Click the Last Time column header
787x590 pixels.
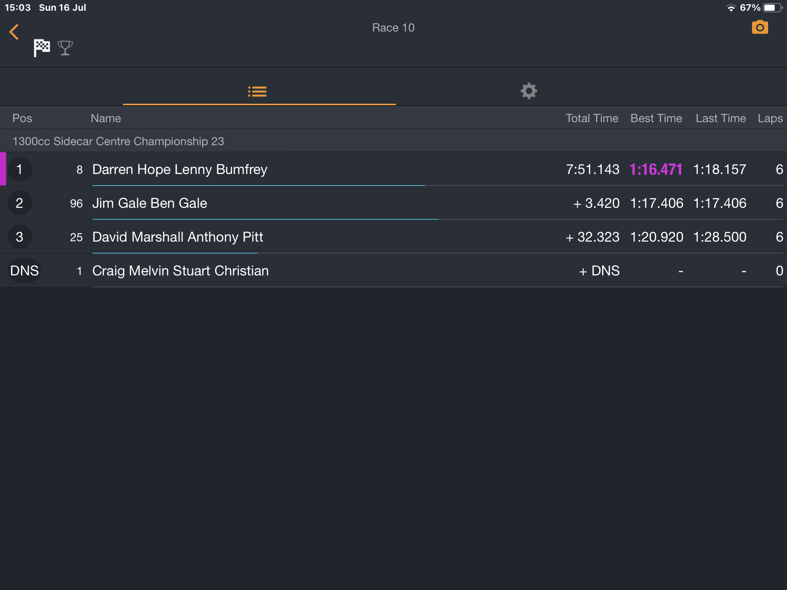tap(721, 118)
